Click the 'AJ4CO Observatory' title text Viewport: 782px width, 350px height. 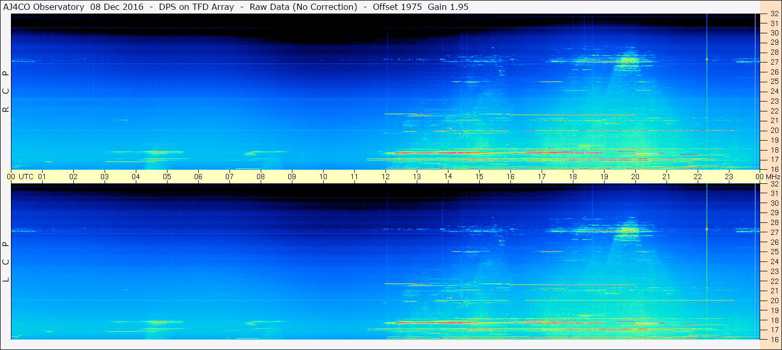point(44,7)
